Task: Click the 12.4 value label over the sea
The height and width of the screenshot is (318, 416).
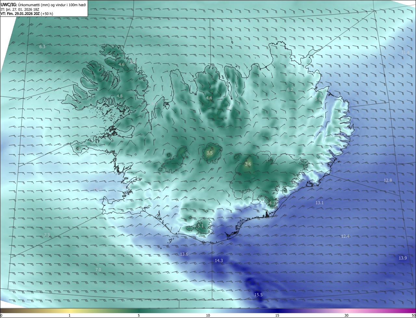Action: click(345, 236)
